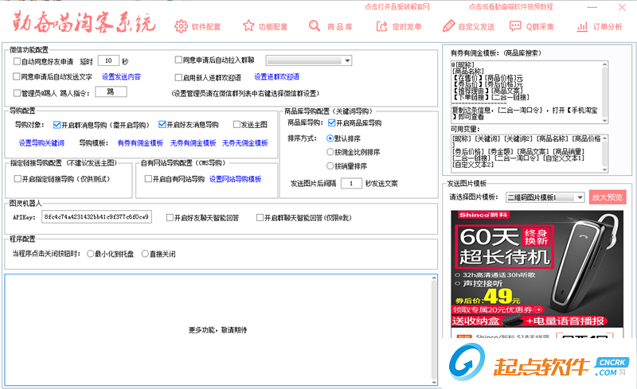637x389 pixels.
Task: Switch to Q群采集 tab label
Action: click(540, 27)
